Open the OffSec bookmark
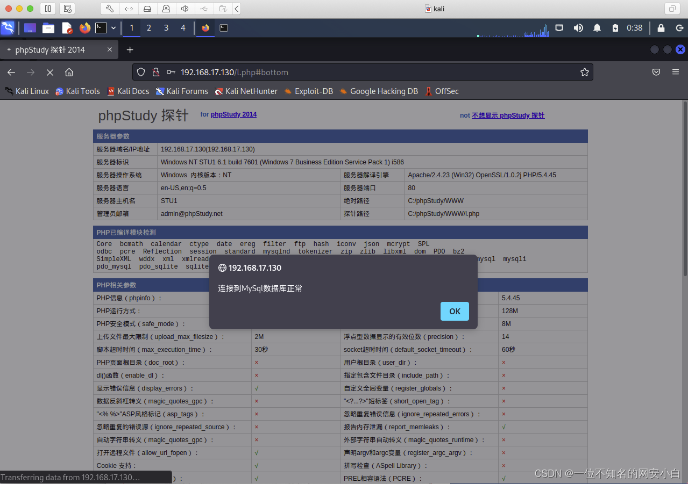This screenshot has width=688, height=484. (x=442, y=91)
